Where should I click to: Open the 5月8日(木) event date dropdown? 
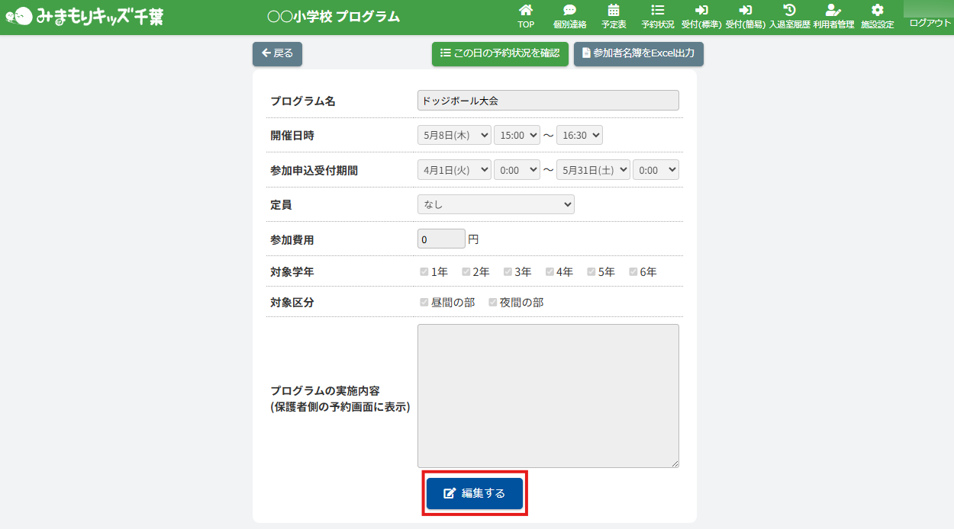tap(454, 135)
